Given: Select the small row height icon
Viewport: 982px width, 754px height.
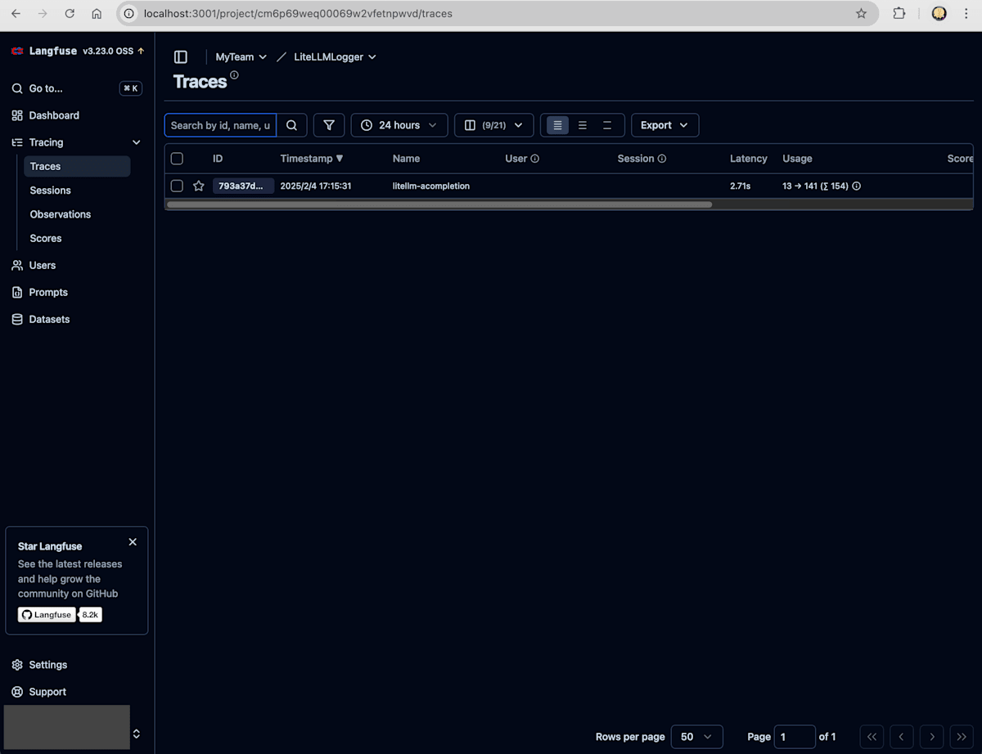Looking at the screenshot, I should coord(557,125).
